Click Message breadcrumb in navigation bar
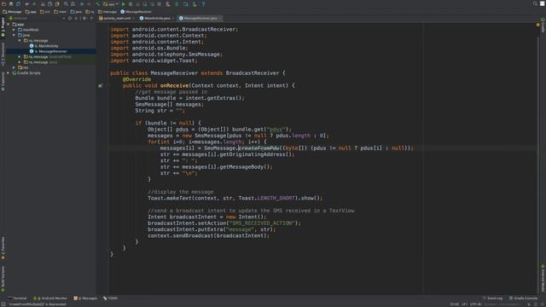546x307 pixels. (12, 11)
